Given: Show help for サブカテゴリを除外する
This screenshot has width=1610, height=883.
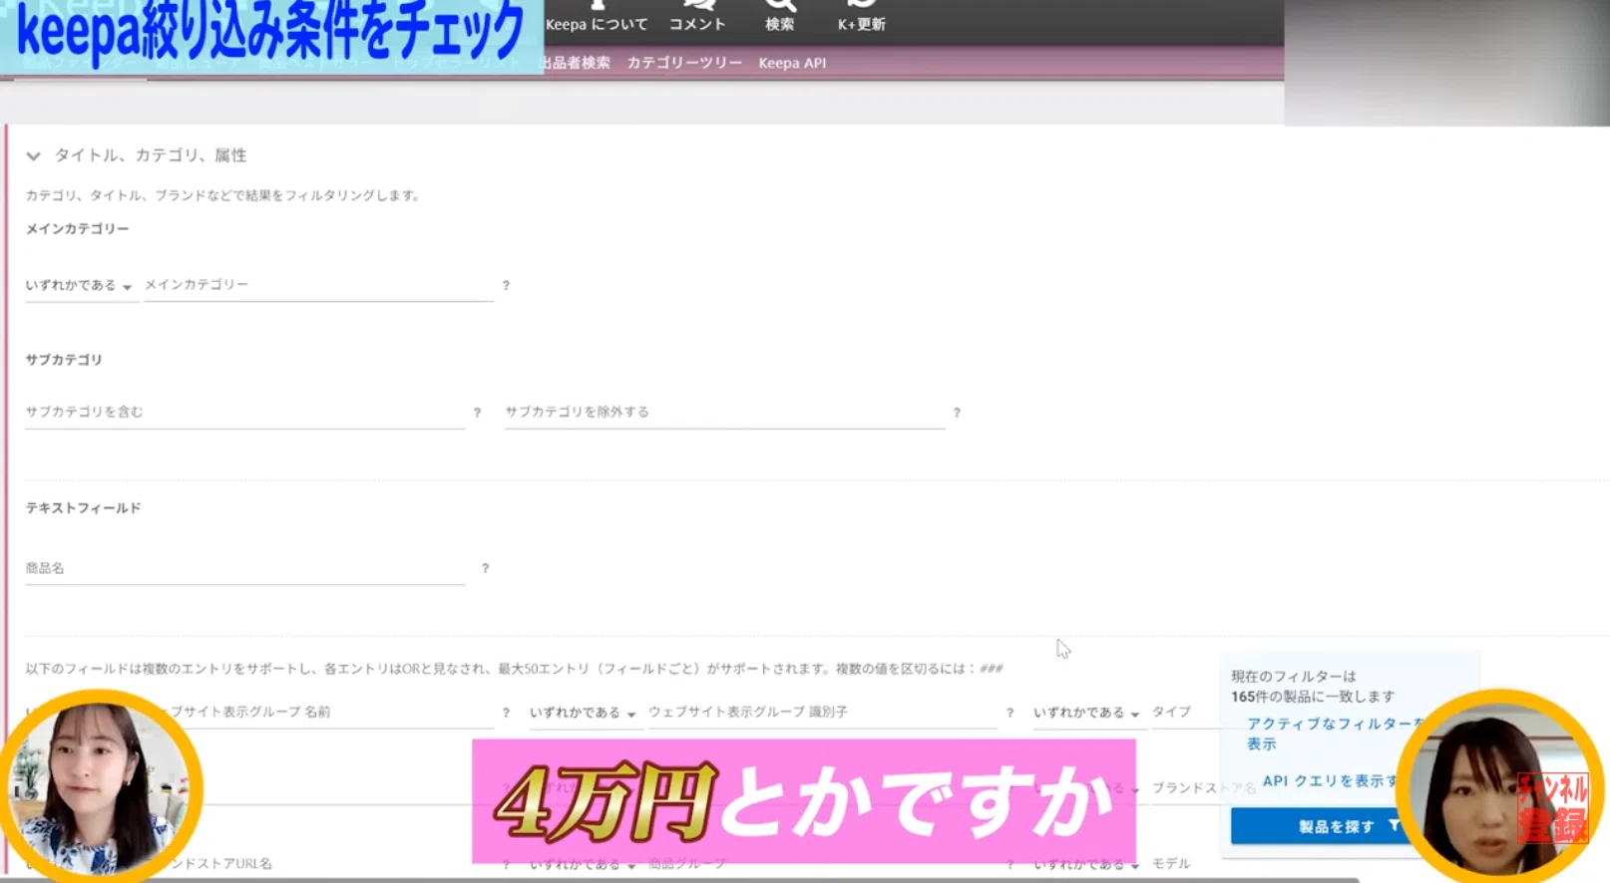Looking at the screenshot, I should [956, 413].
